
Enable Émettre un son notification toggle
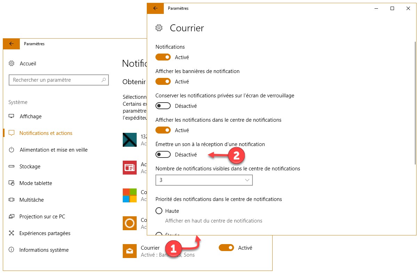coord(163,154)
